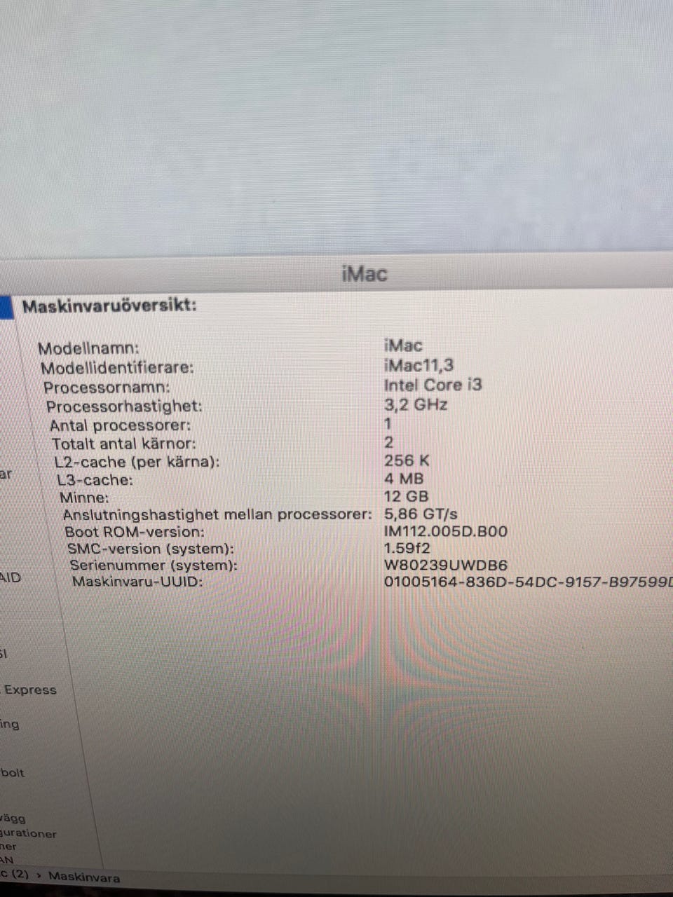Select the Maskinvaruöversikt heading
Screen dimensions: 673x897
pos(109,306)
